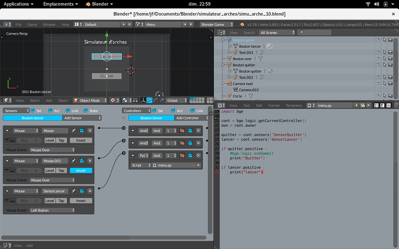
Task: Click the outliner filter search magnifier
Action: pyautogui.click(x=301, y=33)
